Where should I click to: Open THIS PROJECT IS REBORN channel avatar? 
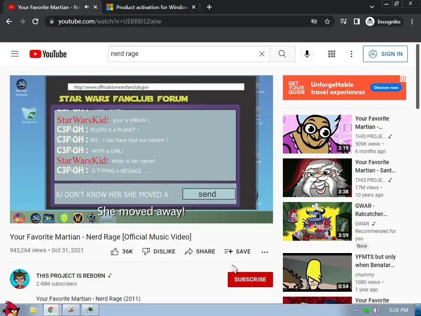(20, 279)
